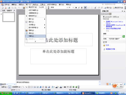Select the Line drawing tool

tap(23, 87)
